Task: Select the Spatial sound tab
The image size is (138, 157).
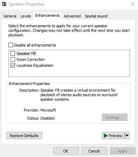Action: [x=96, y=16]
